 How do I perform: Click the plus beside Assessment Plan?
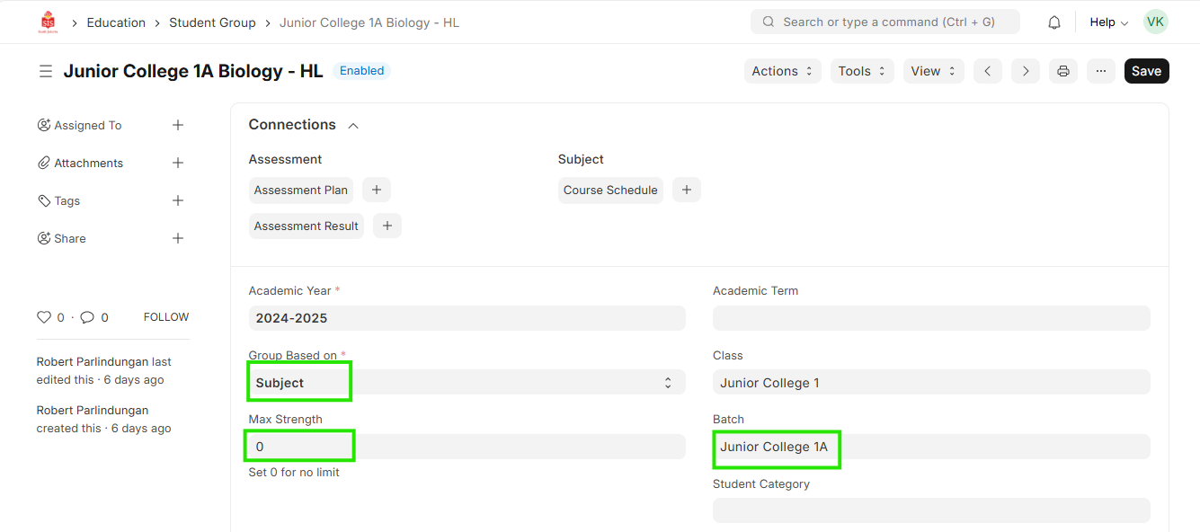click(377, 190)
